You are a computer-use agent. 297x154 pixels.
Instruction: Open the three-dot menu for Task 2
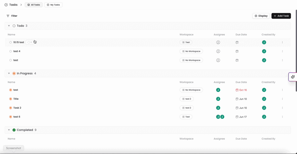pos(282,108)
